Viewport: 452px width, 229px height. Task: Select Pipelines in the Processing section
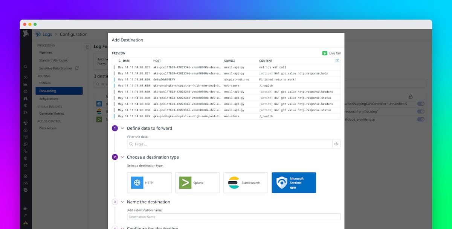[x=47, y=52]
